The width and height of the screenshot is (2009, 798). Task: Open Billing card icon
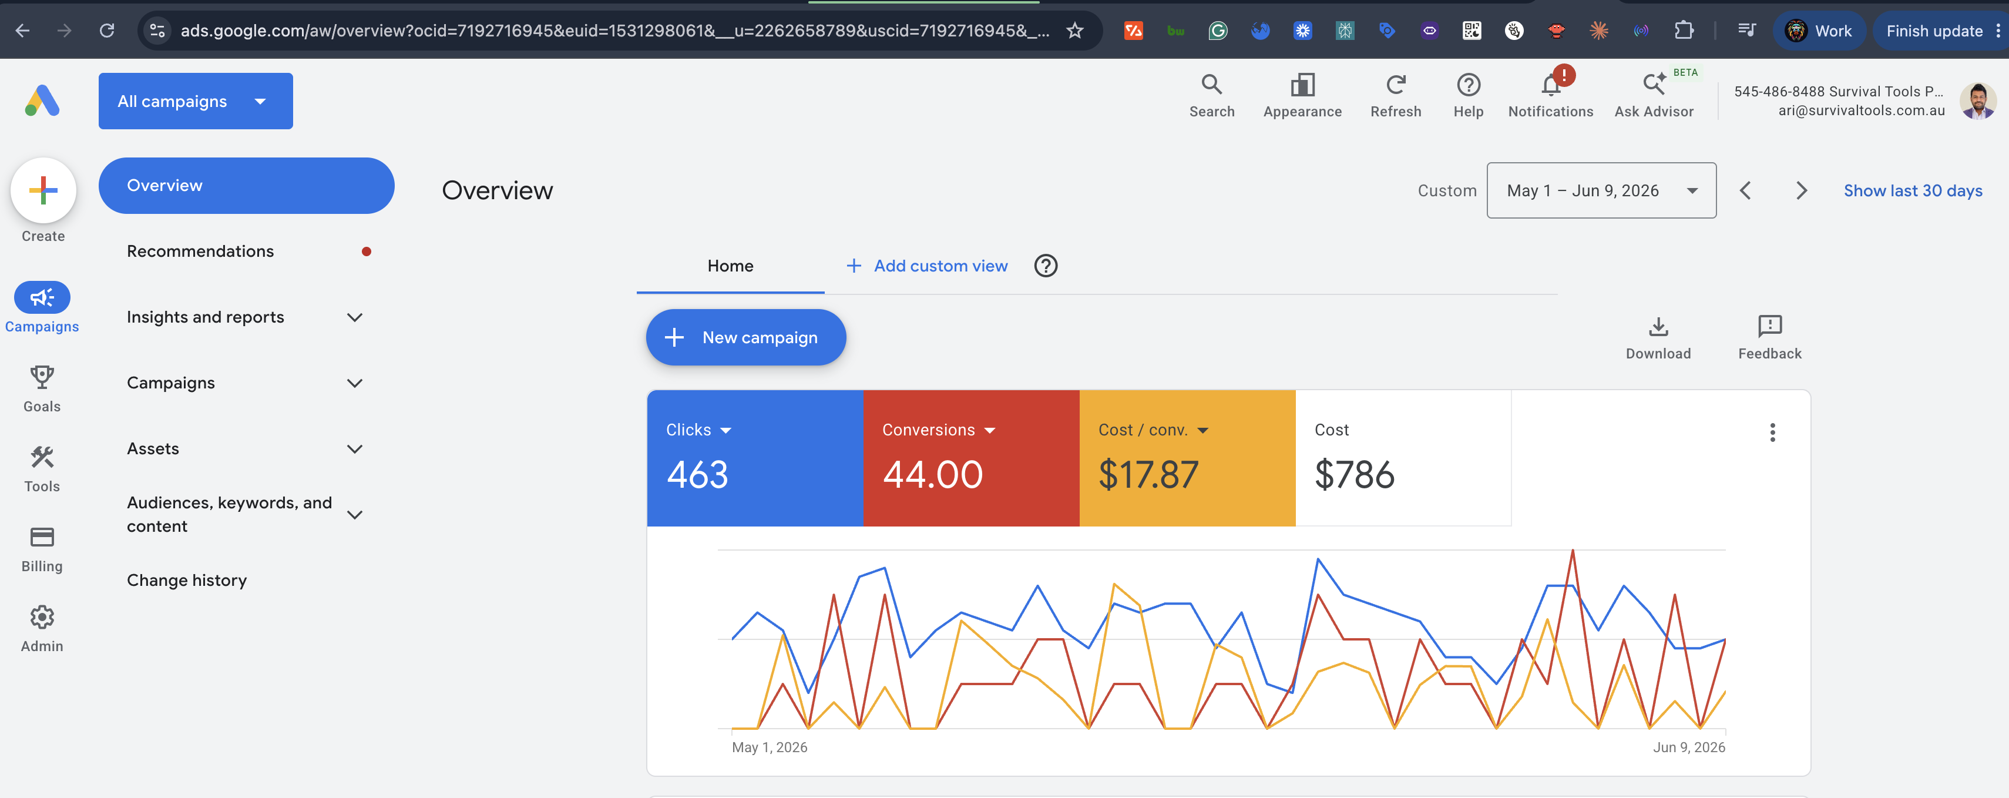click(x=42, y=538)
